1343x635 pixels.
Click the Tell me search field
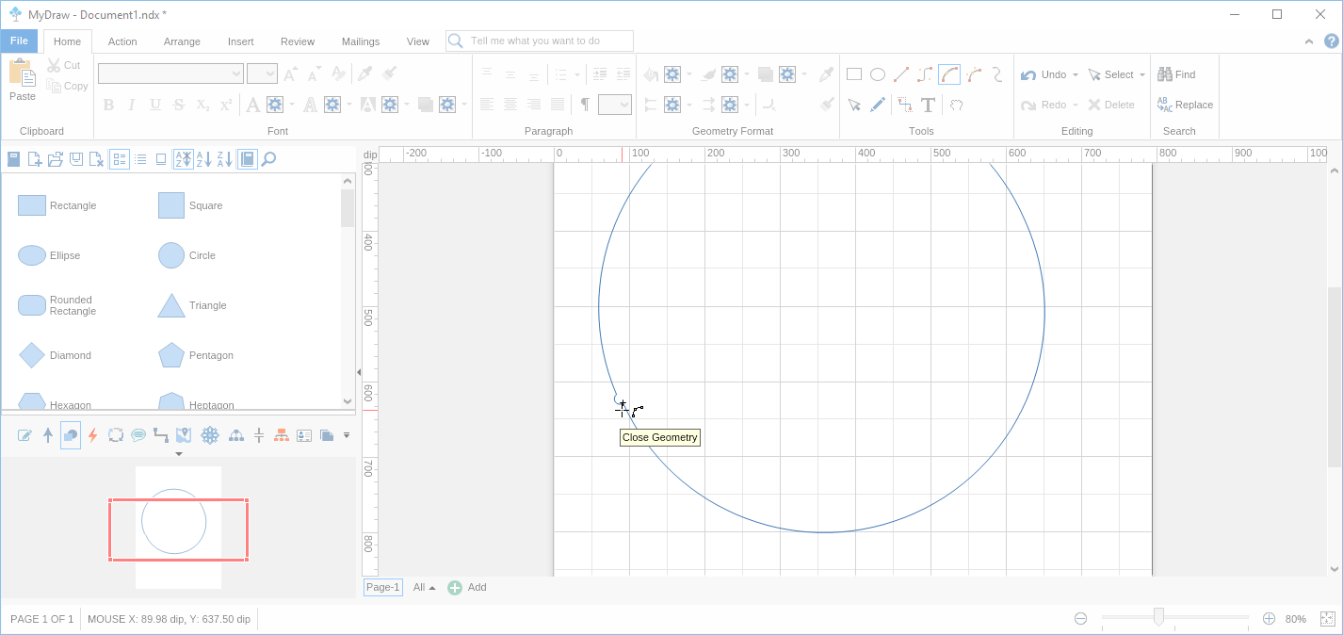(x=540, y=41)
